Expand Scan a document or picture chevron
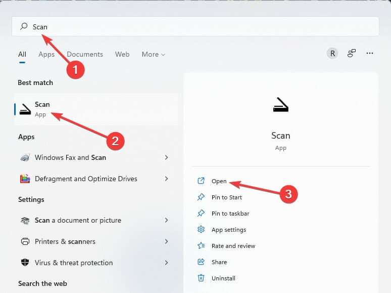This screenshot has height=293, width=391. (x=166, y=220)
